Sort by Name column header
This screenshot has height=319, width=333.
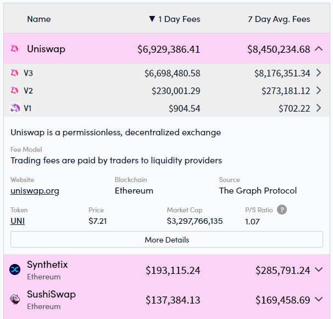(39, 19)
